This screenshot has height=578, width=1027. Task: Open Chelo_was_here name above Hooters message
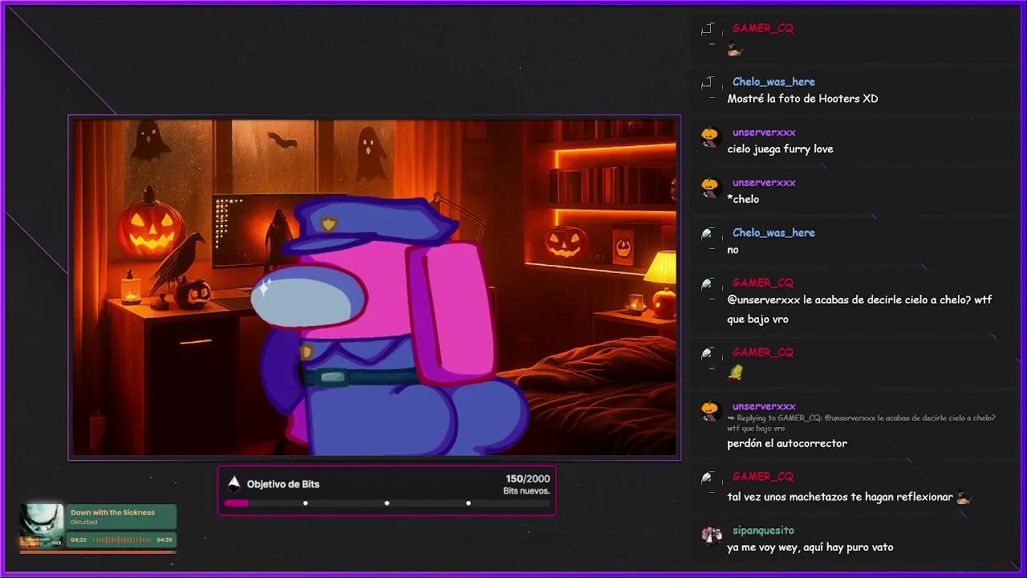[x=773, y=82]
